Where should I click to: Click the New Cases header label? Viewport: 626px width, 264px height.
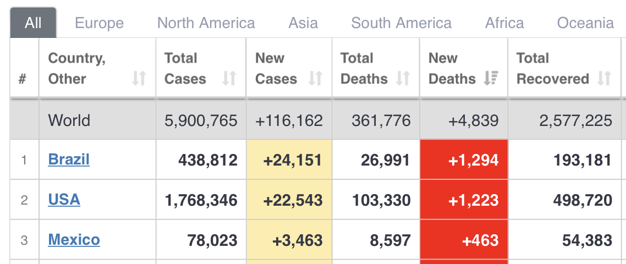(x=276, y=68)
